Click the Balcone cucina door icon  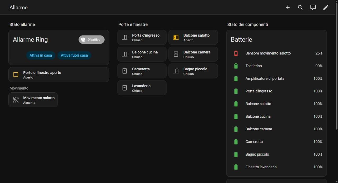click(x=125, y=54)
